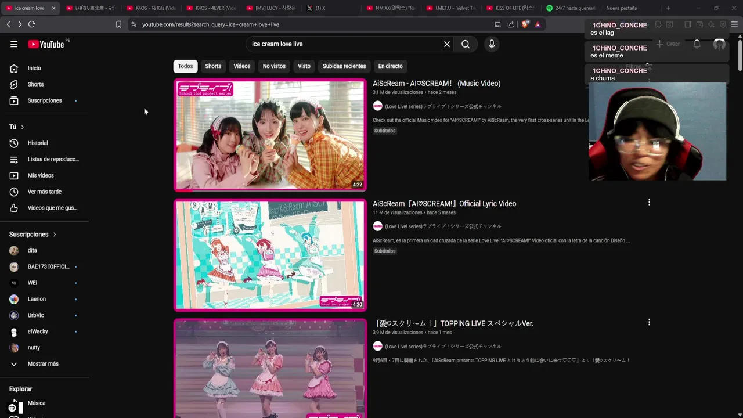Image resolution: width=743 pixels, height=418 pixels.
Task: Switch to the X browser tab
Action: tap(331, 8)
